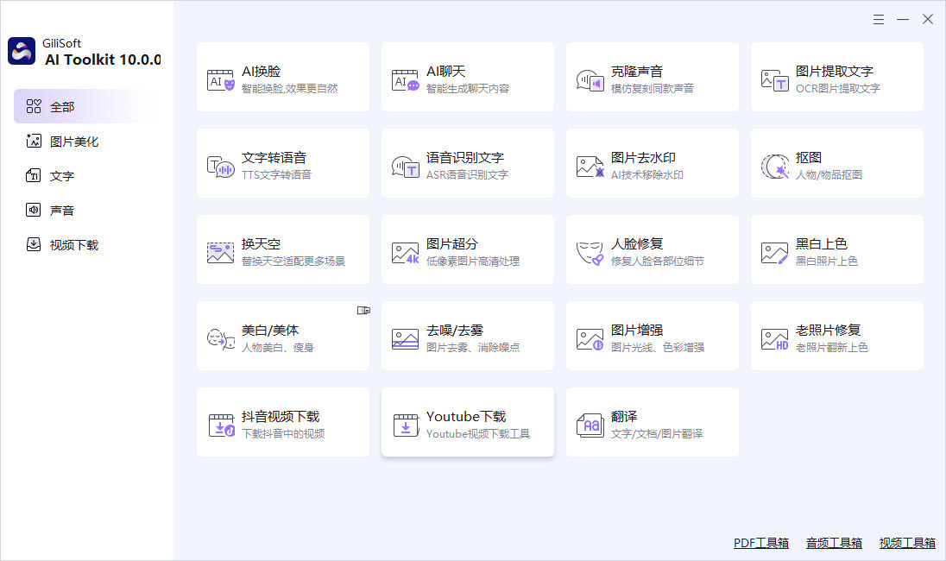Open the 翻译 translation tool
Viewport: 946px width, 561px height.
(652, 422)
